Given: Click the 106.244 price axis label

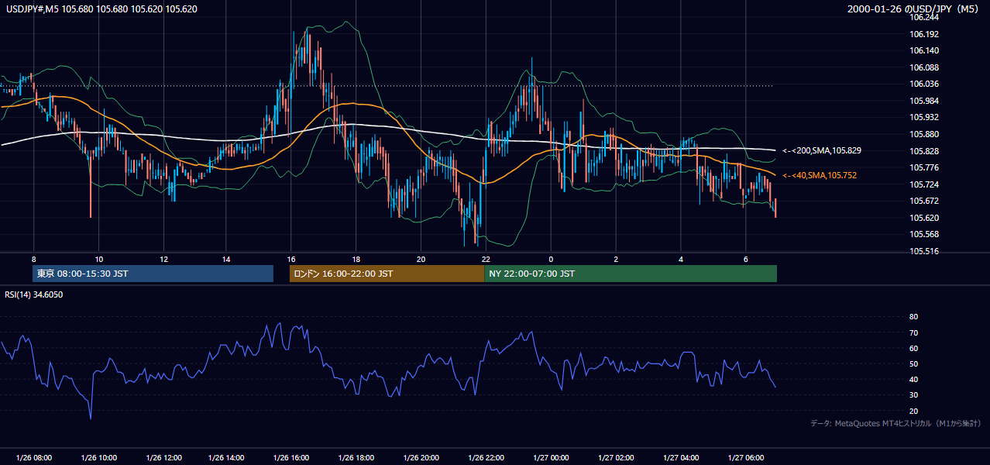Looking at the screenshot, I should [x=925, y=17].
